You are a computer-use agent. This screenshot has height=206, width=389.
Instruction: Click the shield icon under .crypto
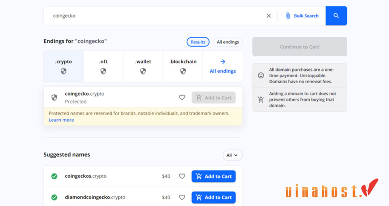[x=63, y=72]
